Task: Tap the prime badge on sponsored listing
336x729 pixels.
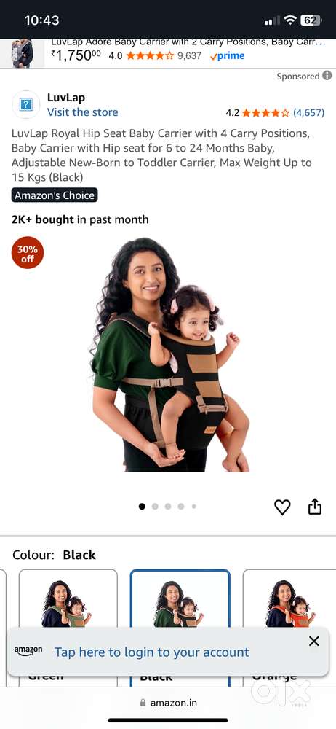Action: click(227, 56)
